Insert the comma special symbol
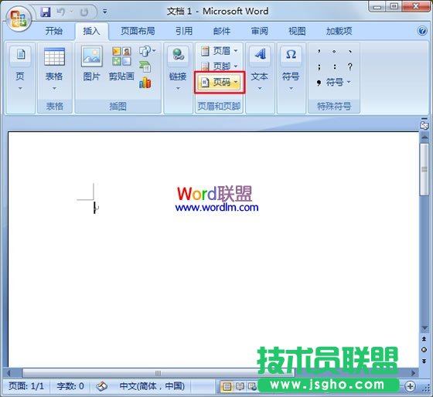 click(x=319, y=51)
